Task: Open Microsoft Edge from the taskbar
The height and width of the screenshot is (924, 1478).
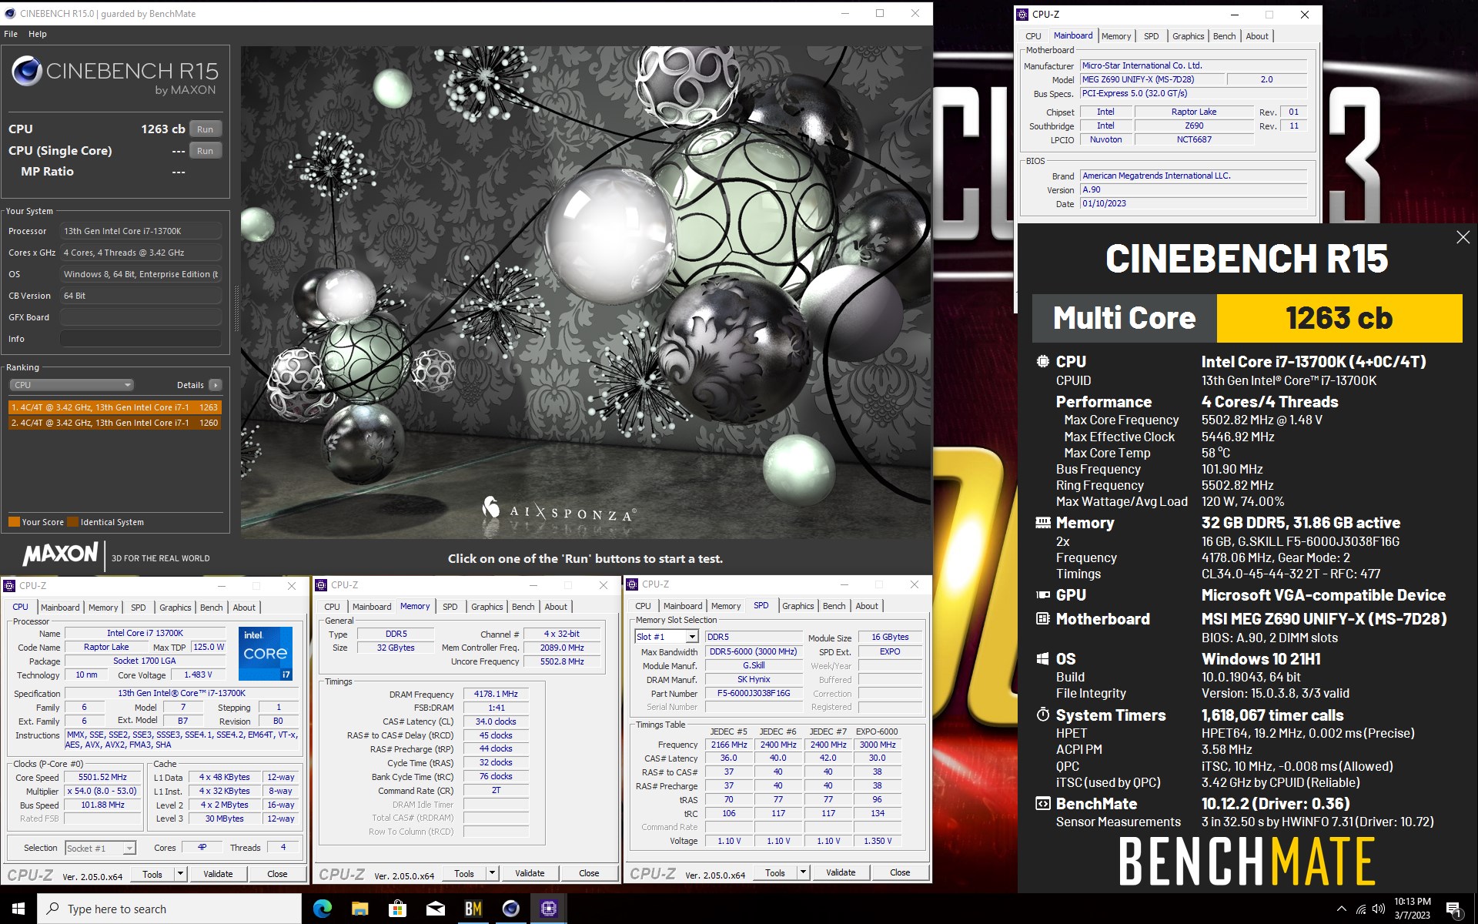Action: pos(322,909)
